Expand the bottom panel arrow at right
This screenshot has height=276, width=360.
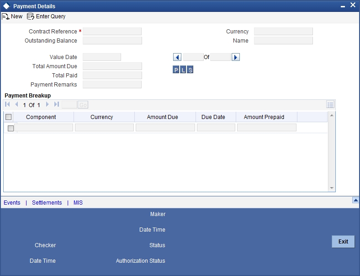[x=355, y=200]
